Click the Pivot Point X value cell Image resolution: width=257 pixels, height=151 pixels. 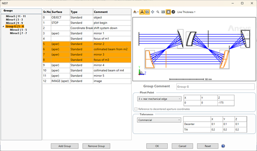[192, 103]
